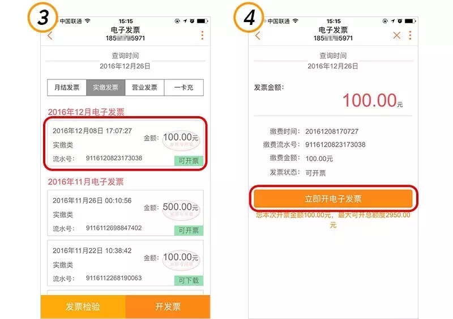Switch to 一卡充 tab

pos(183,87)
